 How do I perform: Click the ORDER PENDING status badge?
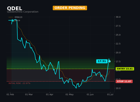pyautogui.click(x=70, y=8)
